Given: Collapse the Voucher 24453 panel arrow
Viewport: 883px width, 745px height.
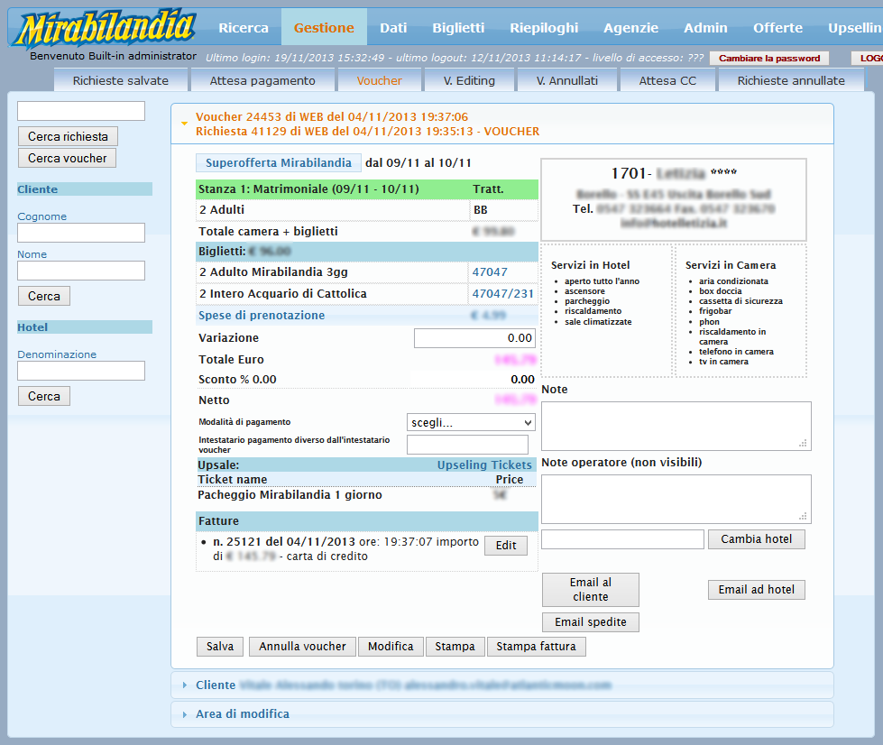Looking at the screenshot, I should [x=184, y=124].
